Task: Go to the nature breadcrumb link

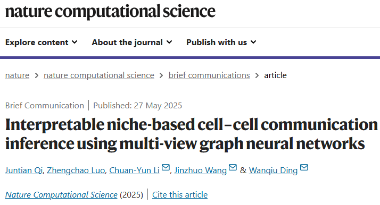Action: 17,75
